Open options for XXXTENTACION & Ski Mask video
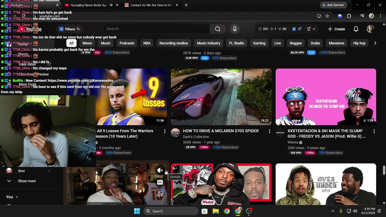This screenshot has height=217, width=386. [374, 131]
